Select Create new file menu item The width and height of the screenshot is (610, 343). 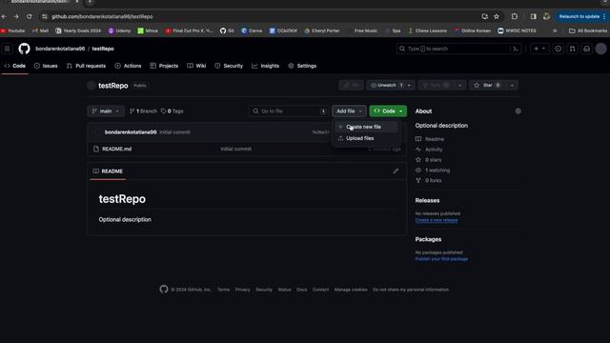click(366, 127)
